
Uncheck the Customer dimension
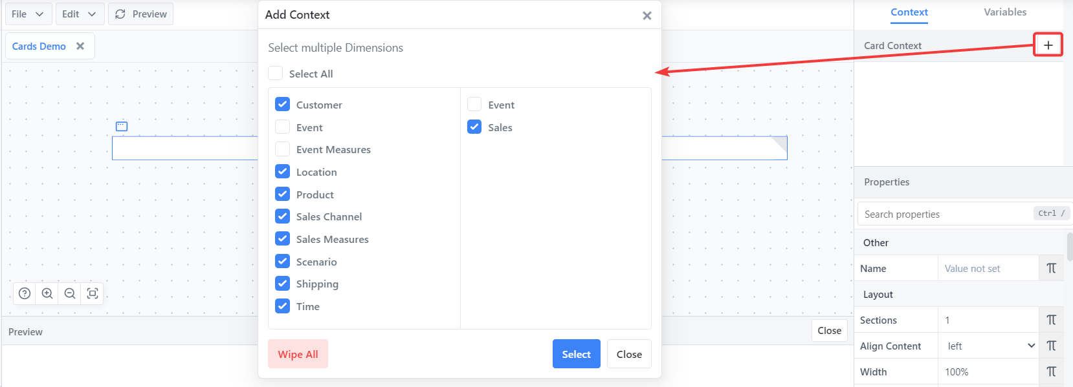click(283, 105)
